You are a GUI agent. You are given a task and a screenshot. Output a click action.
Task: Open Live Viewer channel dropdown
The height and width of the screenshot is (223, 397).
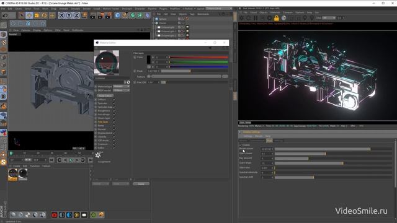pyautogui.click(x=329, y=18)
